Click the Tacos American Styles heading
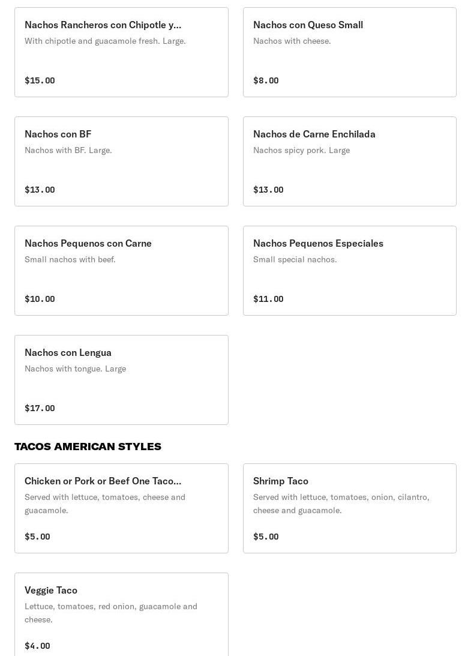This screenshot has width=471, height=656. click(x=88, y=447)
